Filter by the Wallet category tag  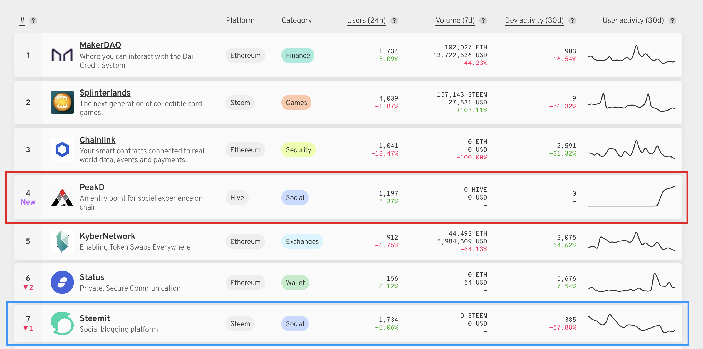[295, 283]
